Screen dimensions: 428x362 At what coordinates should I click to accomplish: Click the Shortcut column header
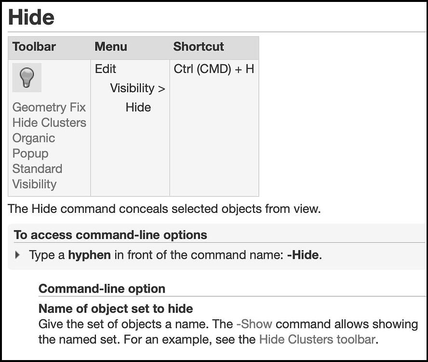coord(199,46)
